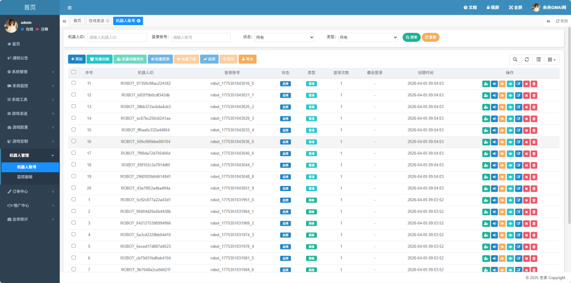
Task: Click the orange 重置 reset button
Action: coord(430,37)
